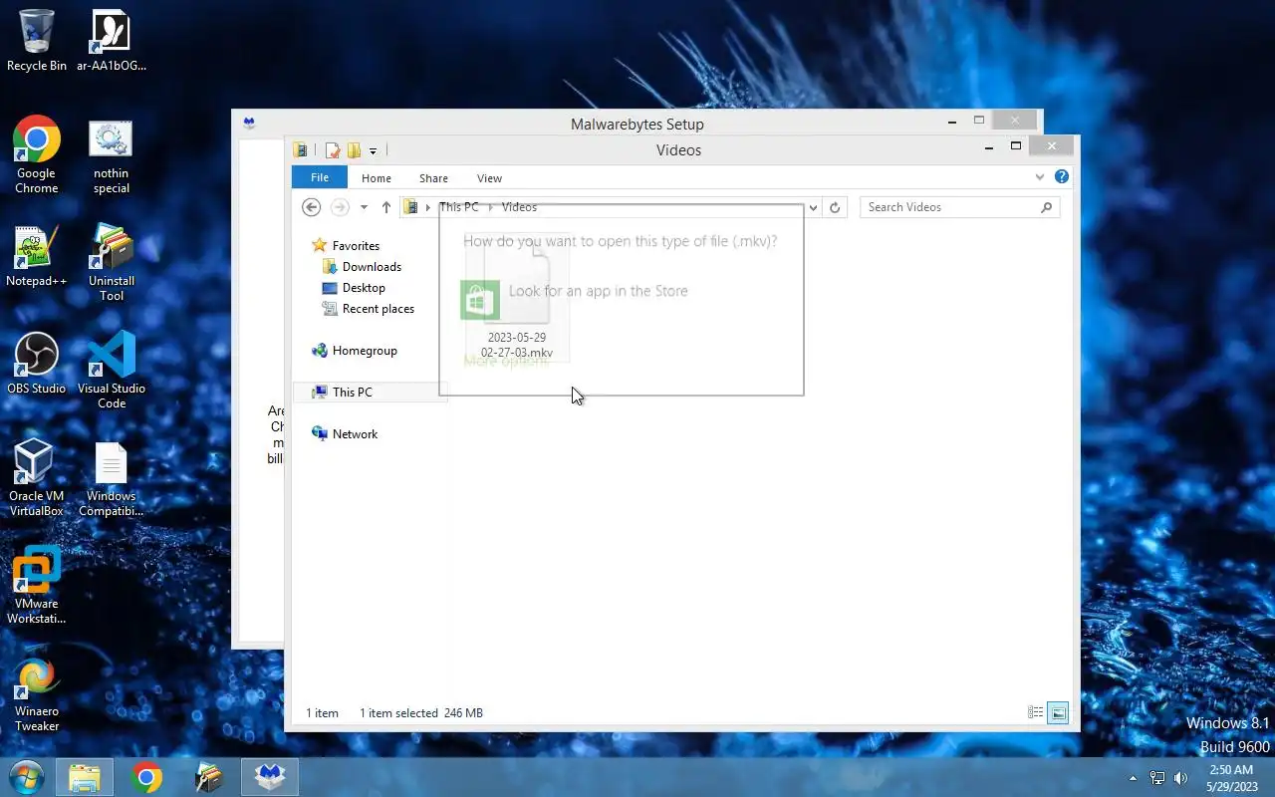The width and height of the screenshot is (1275, 797).
Task: Refresh the Videos folder
Action: pos(835,207)
